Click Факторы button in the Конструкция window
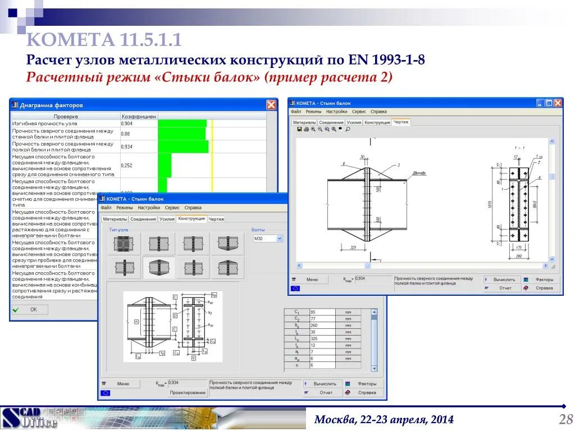This screenshot has height=431, width=575. 363,384
